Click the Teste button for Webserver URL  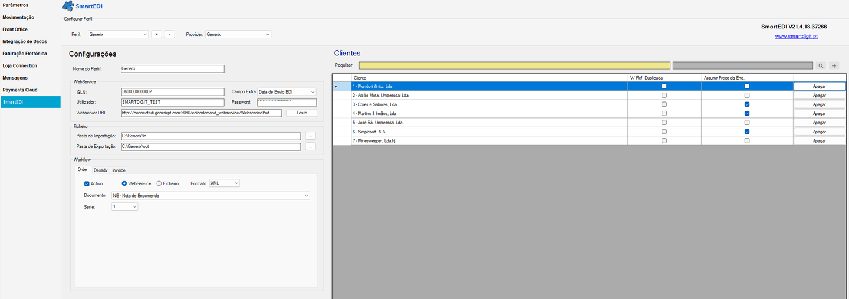(301, 113)
